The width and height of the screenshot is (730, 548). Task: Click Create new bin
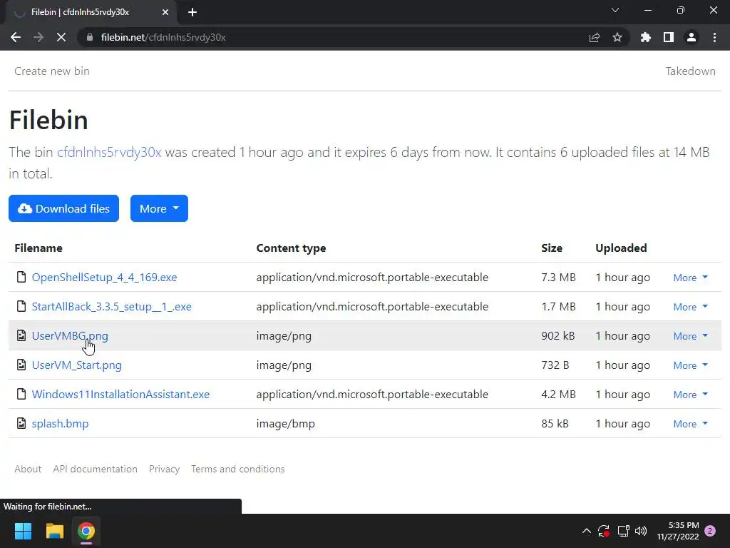coord(52,71)
